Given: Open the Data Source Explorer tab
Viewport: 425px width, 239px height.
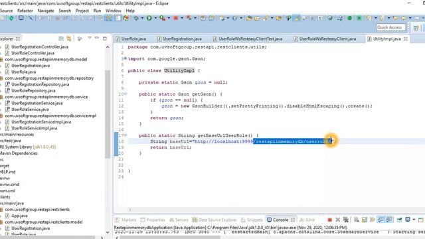Looking at the screenshot, I should point(214,220).
